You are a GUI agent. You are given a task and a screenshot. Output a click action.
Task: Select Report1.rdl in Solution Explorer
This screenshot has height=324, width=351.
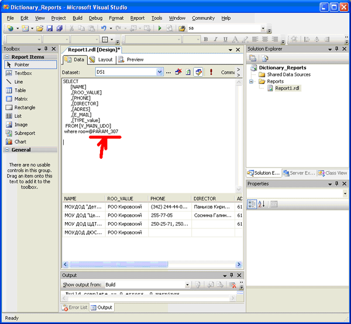point(287,88)
